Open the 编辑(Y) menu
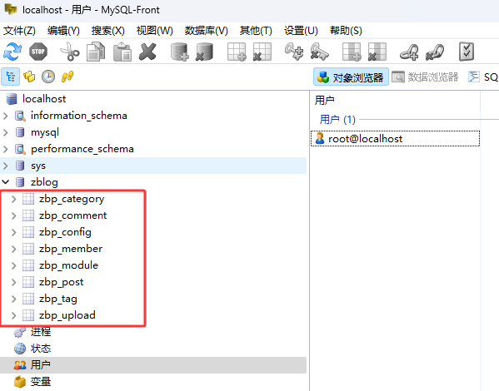Image resolution: width=499 pixels, height=391 pixels. click(63, 31)
